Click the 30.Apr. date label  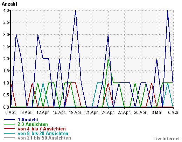click(141, 113)
